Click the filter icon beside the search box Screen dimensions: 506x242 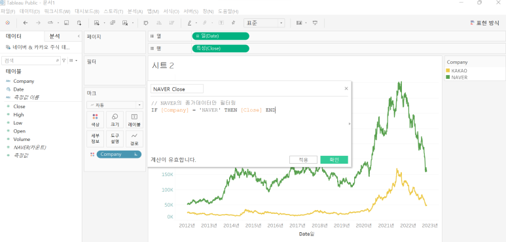(x=64, y=60)
